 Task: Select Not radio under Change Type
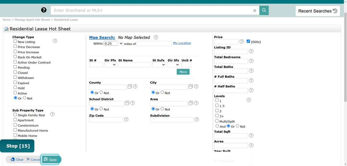[24, 98]
